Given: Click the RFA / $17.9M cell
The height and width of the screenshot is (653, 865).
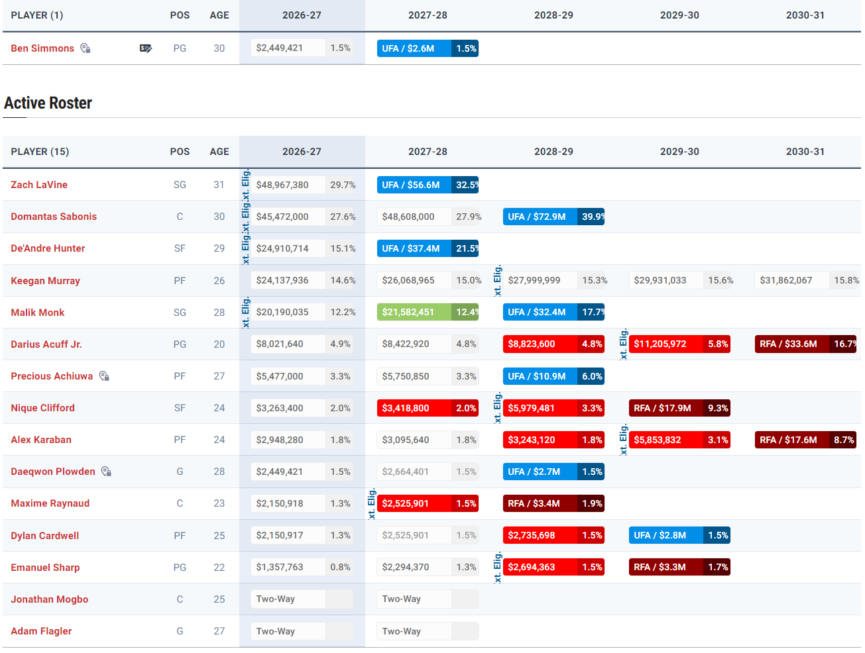Looking at the screenshot, I should coord(679,408).
